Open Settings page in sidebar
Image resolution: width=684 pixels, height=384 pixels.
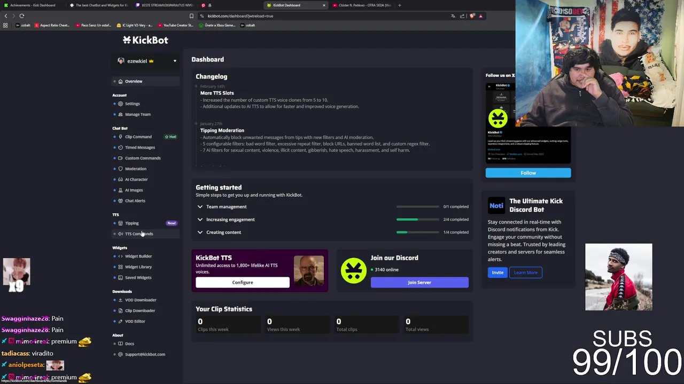tap(132, 104)
